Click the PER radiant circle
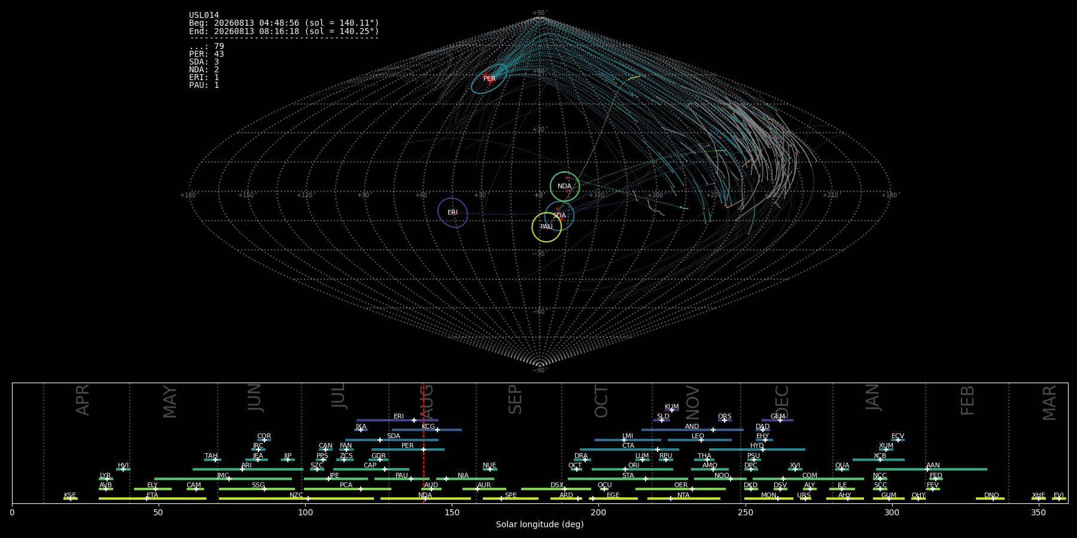The height and width of the screenshot is (538, 1077). coord(489,78)
